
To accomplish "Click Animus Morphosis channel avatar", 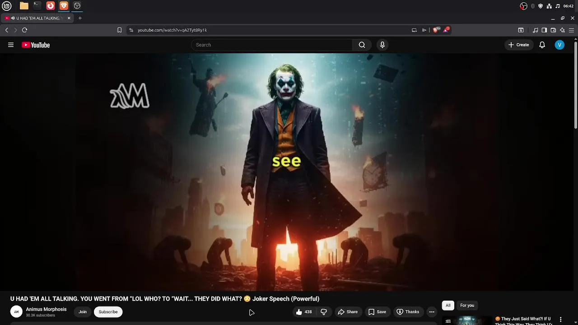I will click(x=16, y=312).
